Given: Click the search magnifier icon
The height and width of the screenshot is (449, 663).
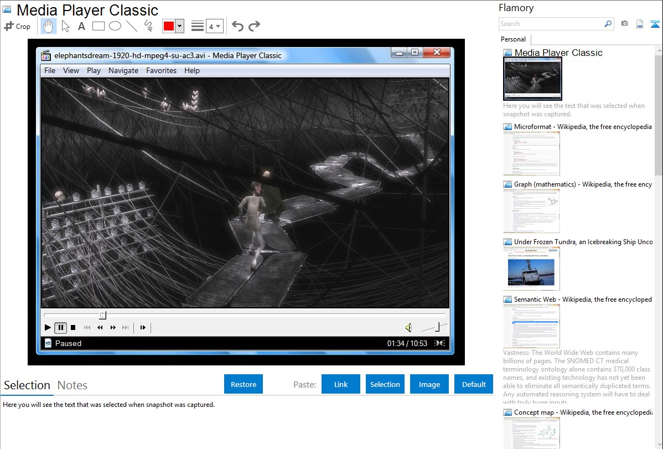Looking at the screenshot, I should (608, 24).
